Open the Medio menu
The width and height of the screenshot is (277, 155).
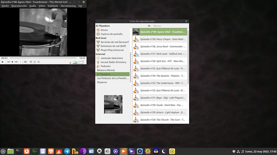coord(5,6)
